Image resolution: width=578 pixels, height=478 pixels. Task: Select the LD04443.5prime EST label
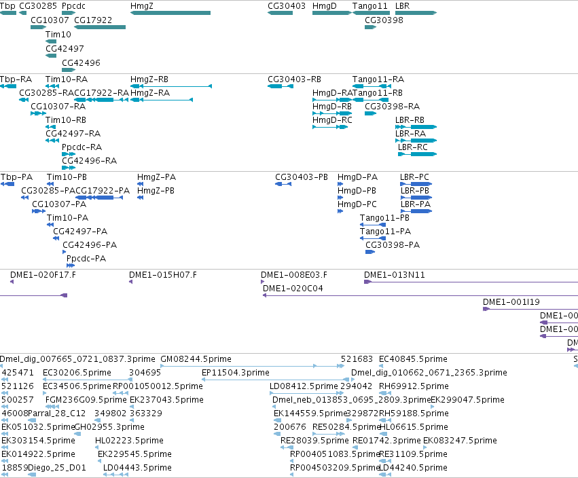click(137, 468)
